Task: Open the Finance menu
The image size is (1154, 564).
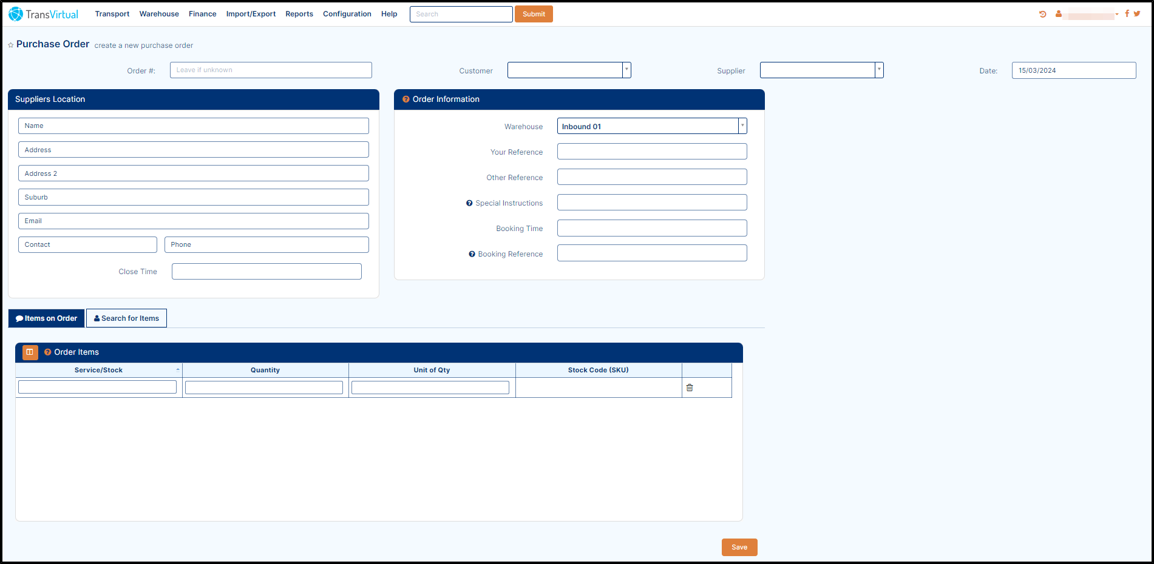Action: [x=202, y=14]
